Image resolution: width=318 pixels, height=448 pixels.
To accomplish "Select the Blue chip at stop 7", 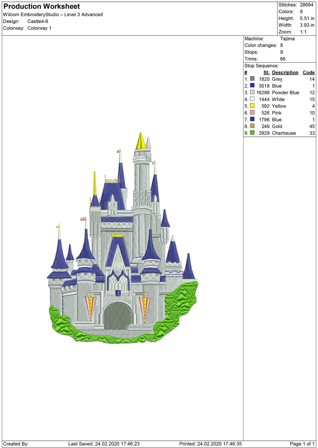I will pyautogui.click(x=252, y=120).
